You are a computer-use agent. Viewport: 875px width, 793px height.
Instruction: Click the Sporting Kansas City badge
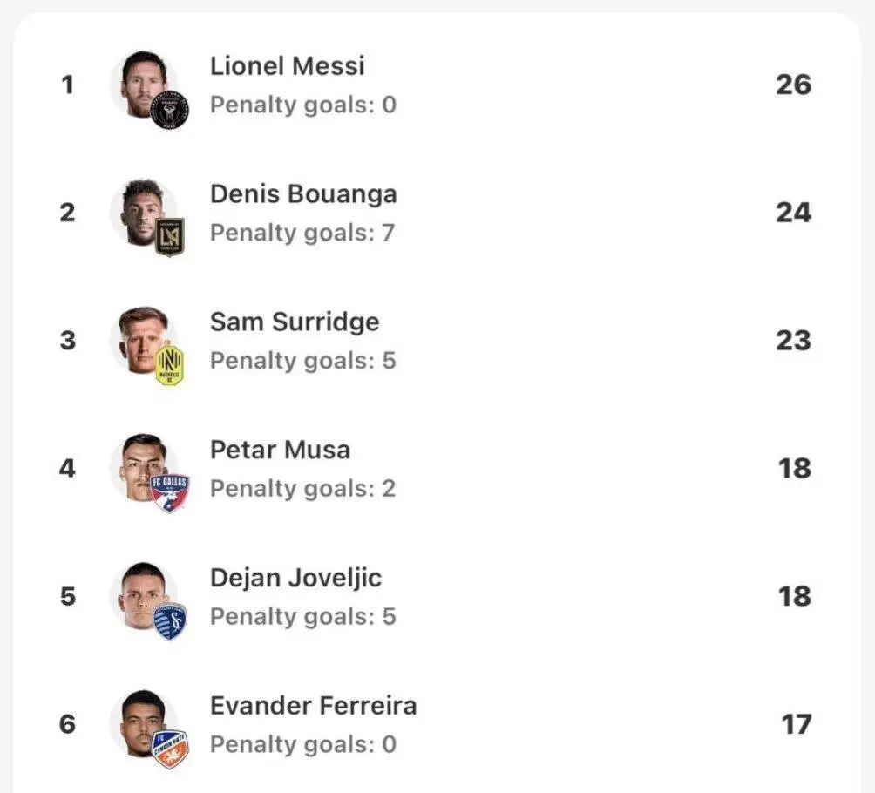click(169, 620)
